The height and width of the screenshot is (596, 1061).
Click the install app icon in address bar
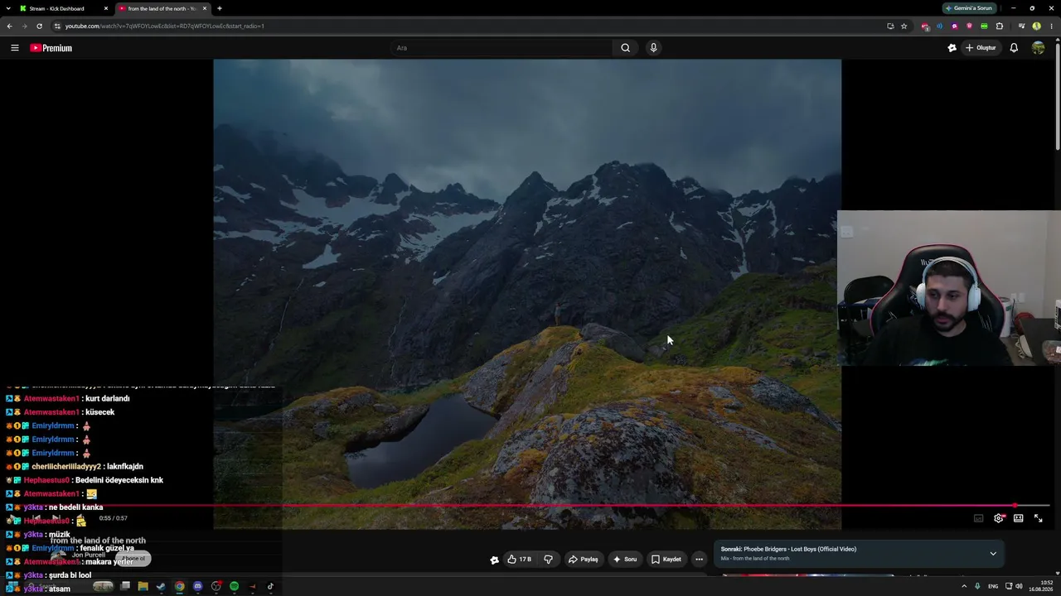coord(890,26)
